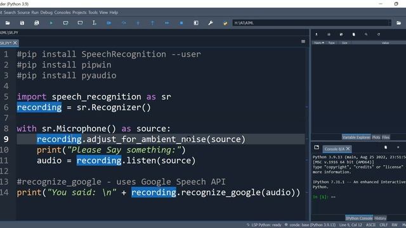Open the PYTHONPATH manager icon
Image resolution: width=406 pixels, height=228 pixels.
225,23
